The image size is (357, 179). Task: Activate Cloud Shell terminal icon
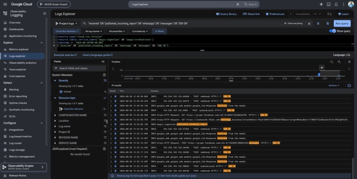pyautogui.click(x=329, y=4)
